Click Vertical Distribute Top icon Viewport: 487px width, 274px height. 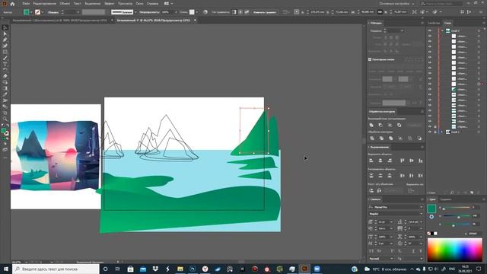[371, 176]
